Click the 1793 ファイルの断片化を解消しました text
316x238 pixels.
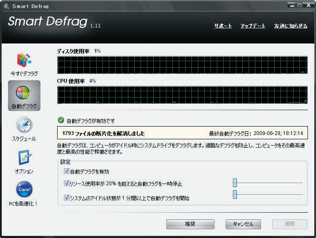[x=103, y=133]
